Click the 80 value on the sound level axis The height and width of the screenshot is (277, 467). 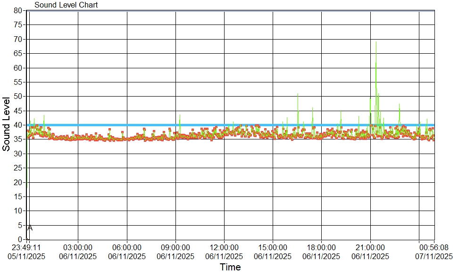coord(18,10)
